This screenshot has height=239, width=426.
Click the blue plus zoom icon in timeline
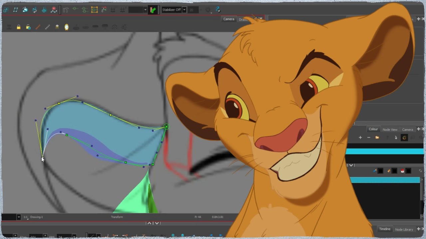tap(173, 235)
